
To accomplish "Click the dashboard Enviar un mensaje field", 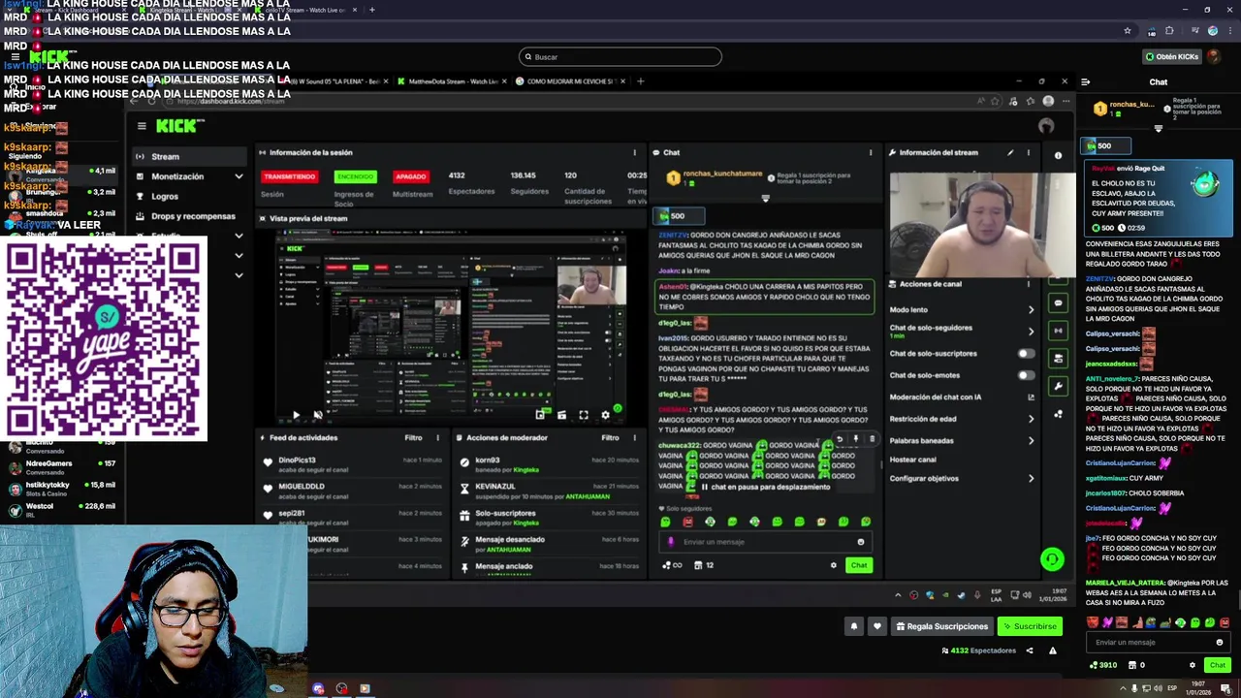I will 764,542.
